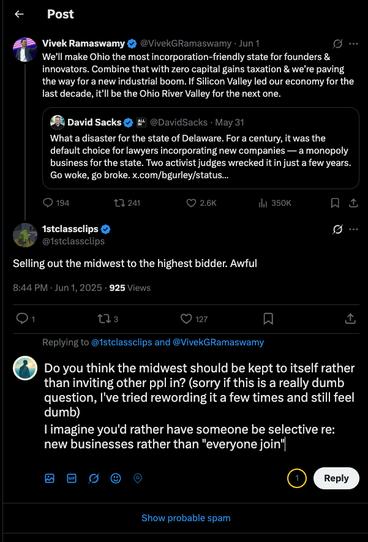This screenshot has width=368, height=542.
Task: Open @VivekGRamaswamy link in Replying to
Action: tap(218, 342)
